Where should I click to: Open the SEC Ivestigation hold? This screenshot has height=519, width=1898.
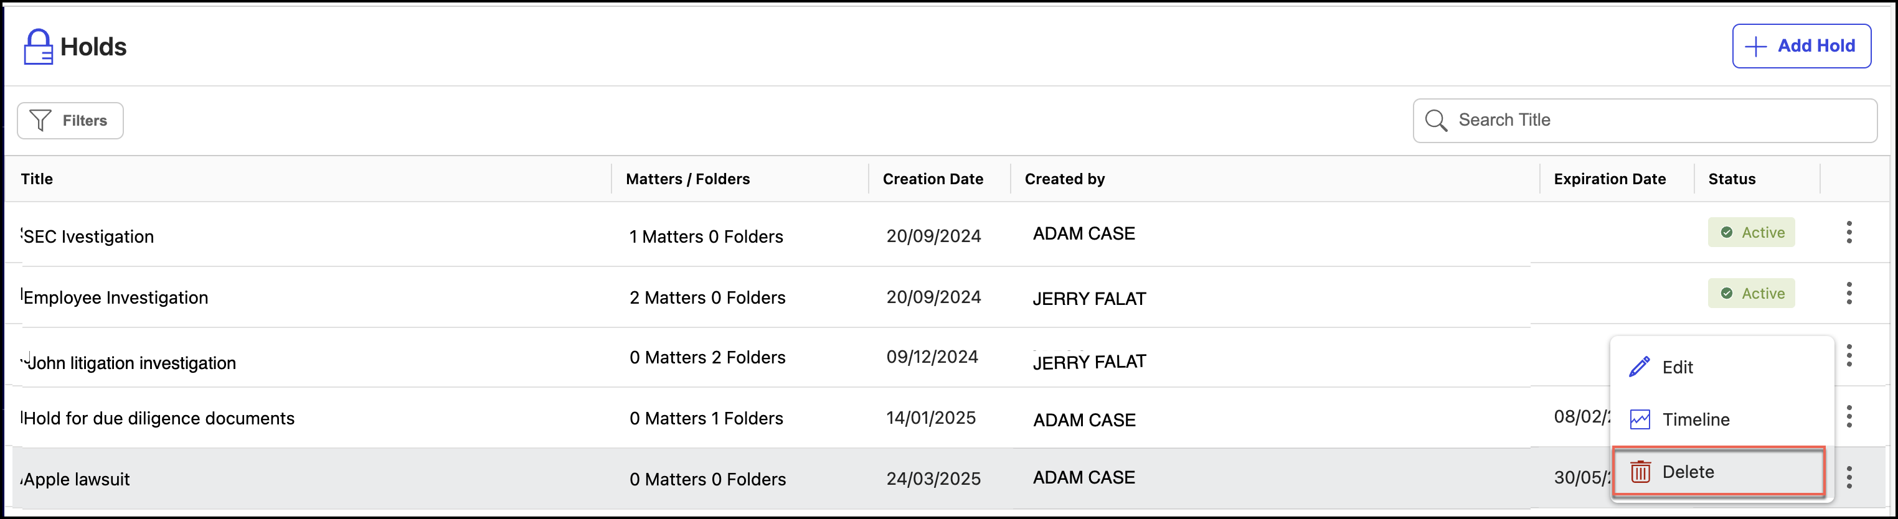click(88, 237)
